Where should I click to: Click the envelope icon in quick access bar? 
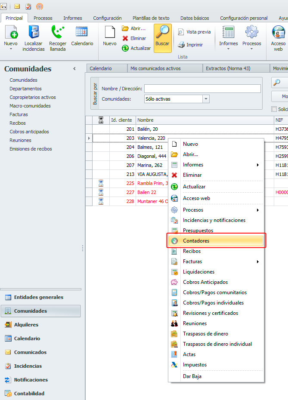17,6
